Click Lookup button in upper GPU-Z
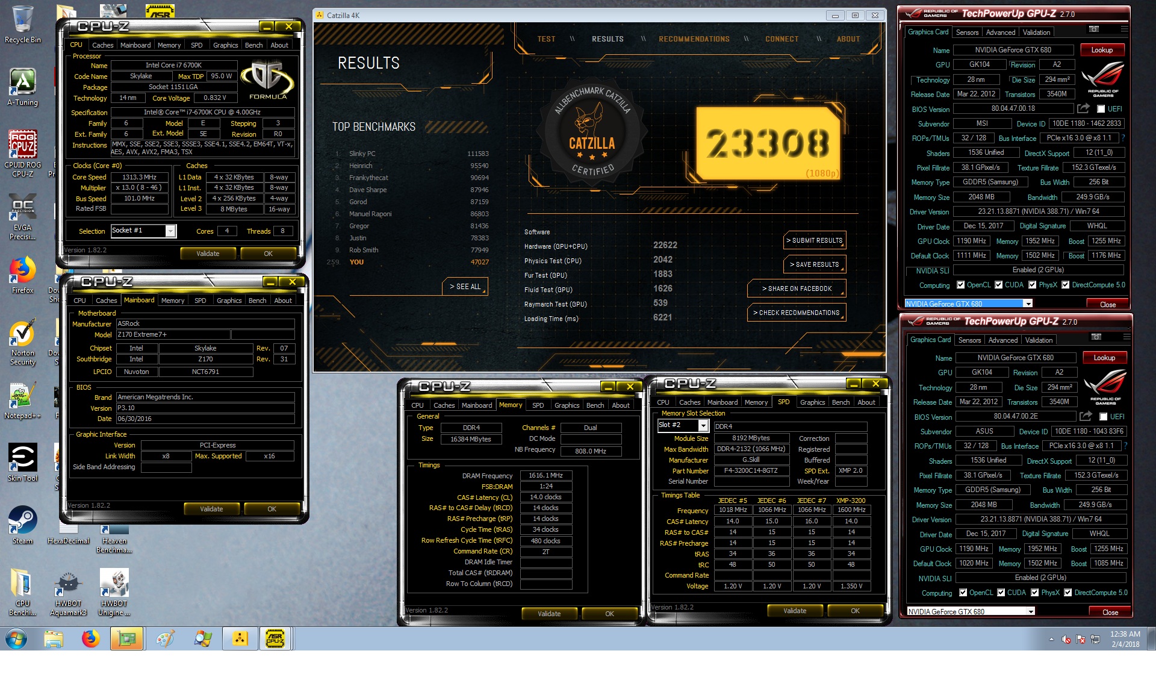This screenshot has height=683, width=1156. coord(1102,50)
